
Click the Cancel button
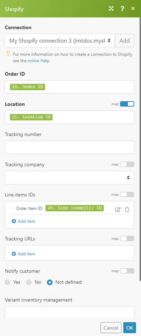click(x=111, y=327)
